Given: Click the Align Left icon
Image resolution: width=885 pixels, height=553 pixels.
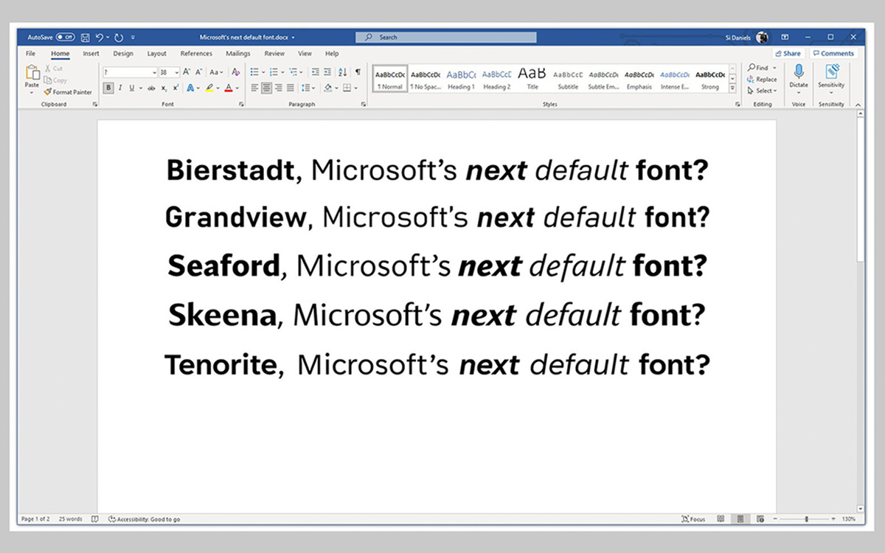Looking at the screenshot, I should pos(254,88).
